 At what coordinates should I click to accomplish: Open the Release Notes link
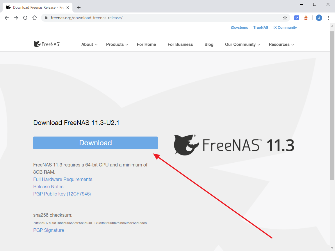click(48, 187)
